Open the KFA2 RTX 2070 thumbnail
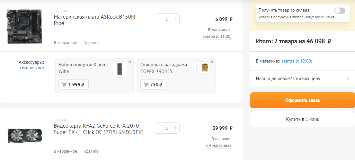 point(25,136)
